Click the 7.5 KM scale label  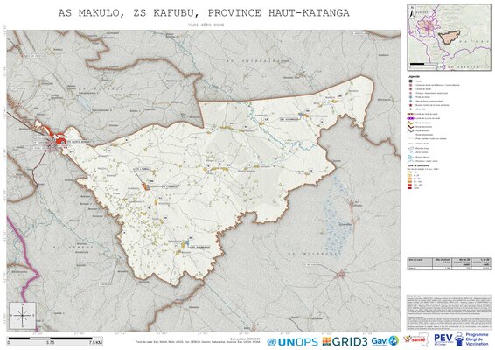click(x=95, y=342)
